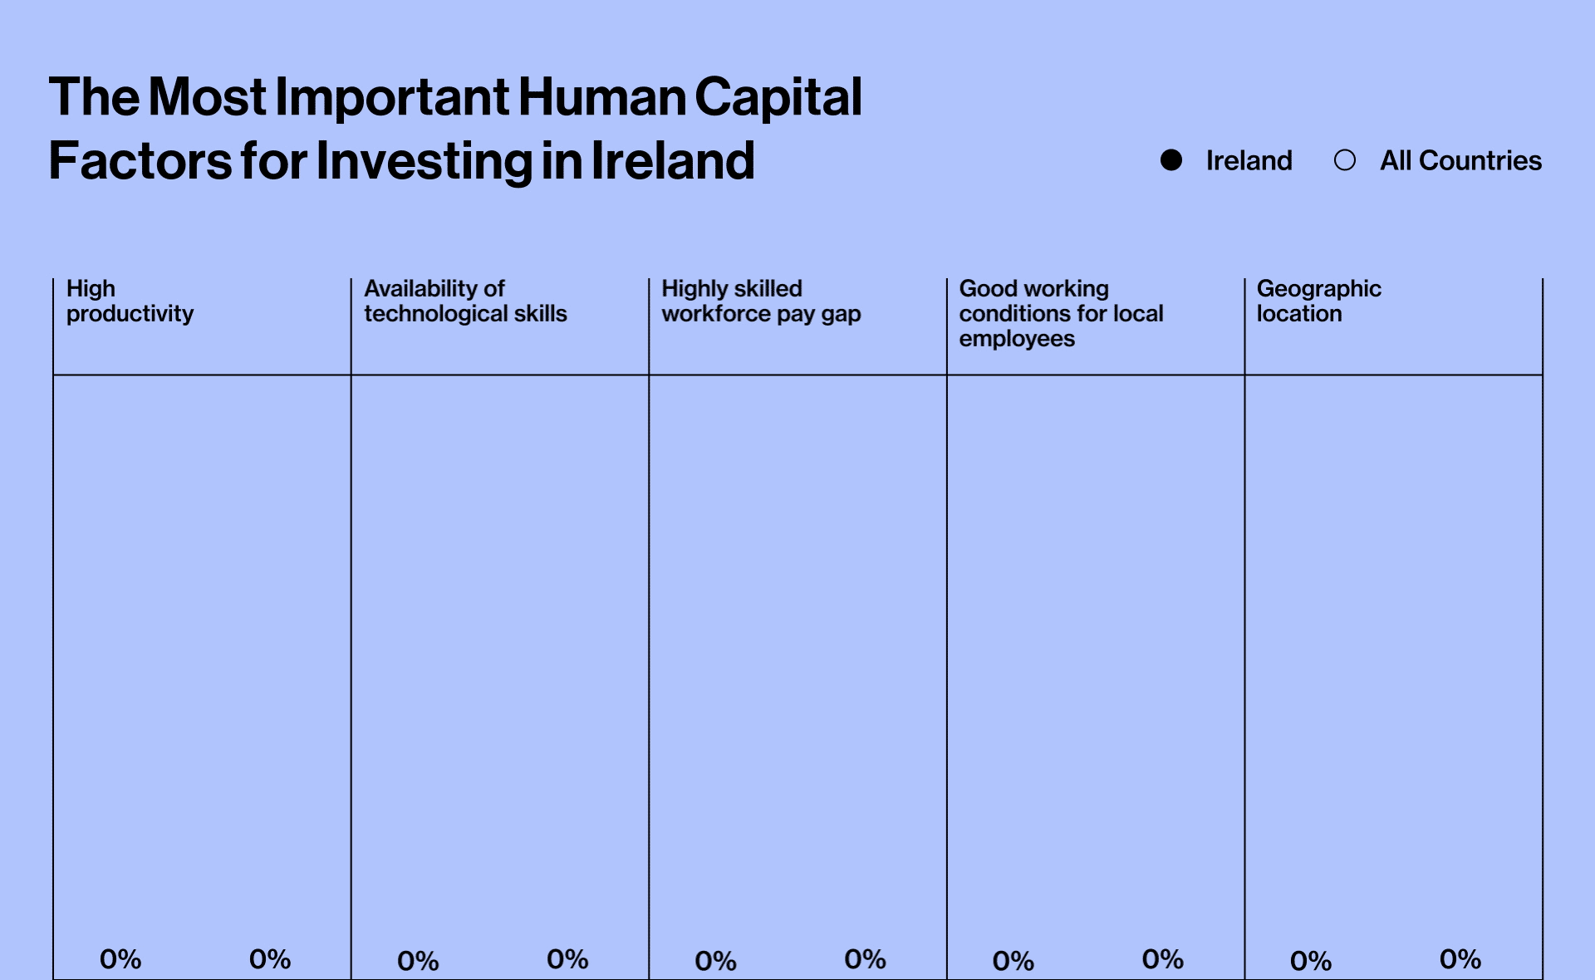
Task: Choose the Geographic location column header
Action: [1318, 301]
